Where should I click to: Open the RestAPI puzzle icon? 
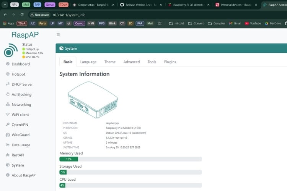click(x=8, y=155)
